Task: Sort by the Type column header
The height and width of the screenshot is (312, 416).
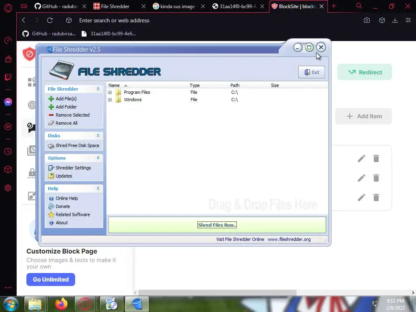Action: pyautogui.click(x=208, y=85)
